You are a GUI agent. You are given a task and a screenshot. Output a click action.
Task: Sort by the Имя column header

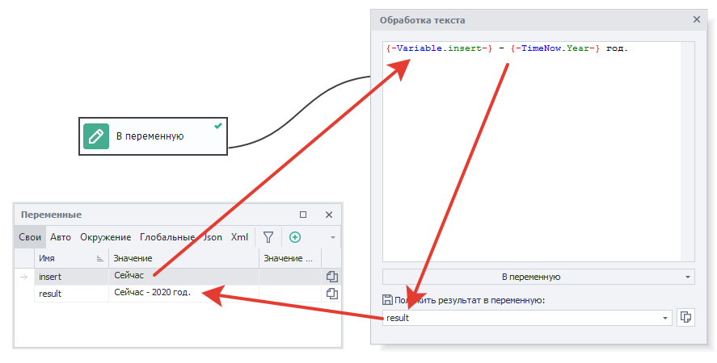click(x=69, y=258)
